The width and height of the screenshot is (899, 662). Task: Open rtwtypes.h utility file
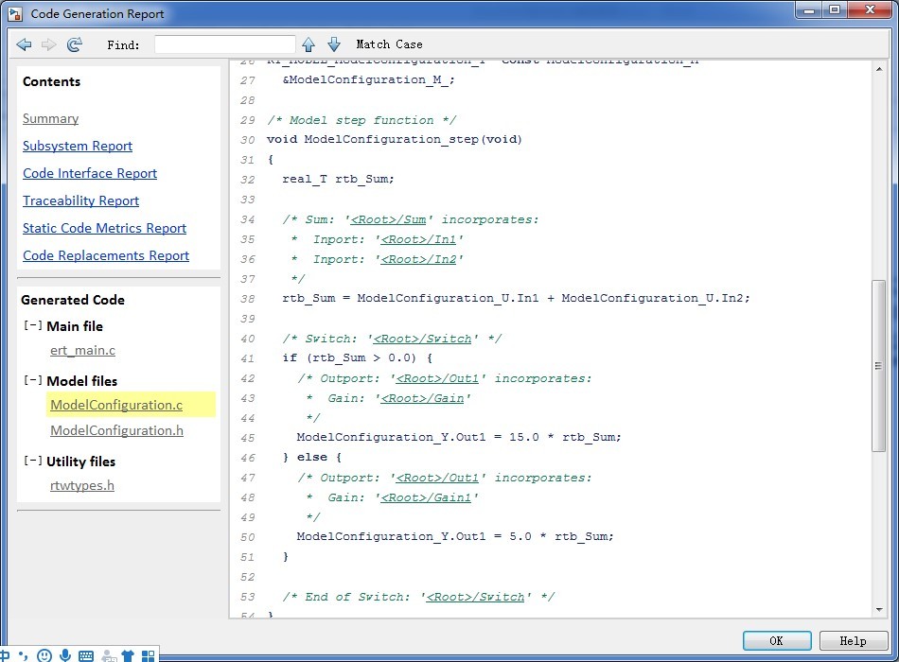point(82,485)
